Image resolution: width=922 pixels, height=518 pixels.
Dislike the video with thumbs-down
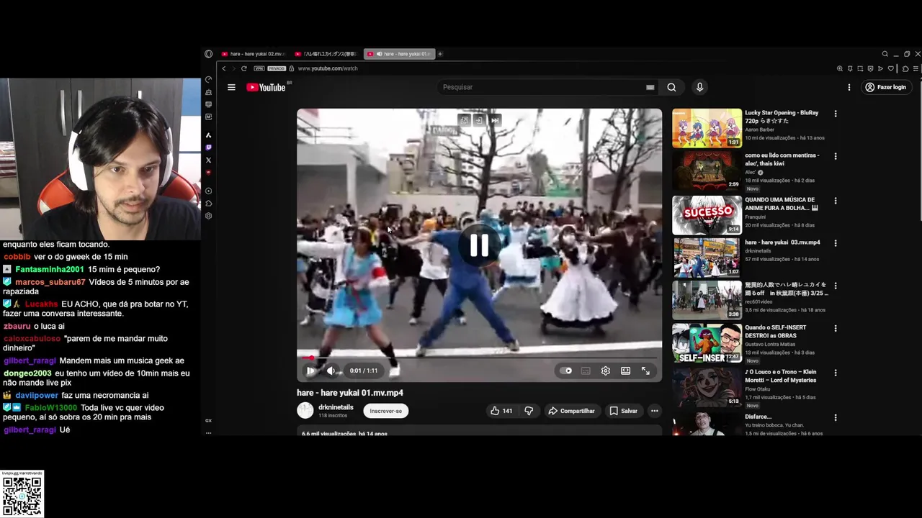click(x=529, y=411)
